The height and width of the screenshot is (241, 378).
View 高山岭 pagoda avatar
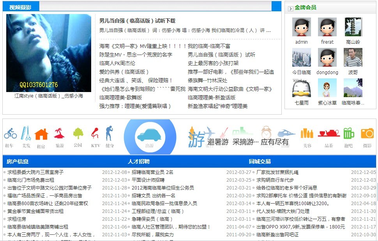pos(353,27)
